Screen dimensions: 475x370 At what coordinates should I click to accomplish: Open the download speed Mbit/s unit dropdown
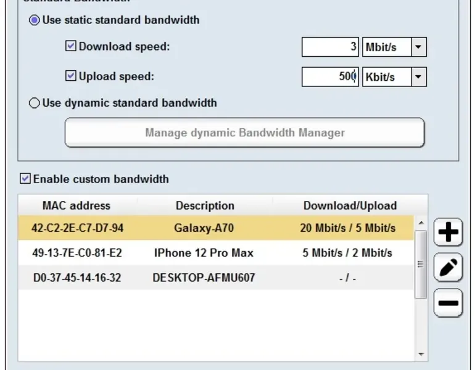[419, 47]
